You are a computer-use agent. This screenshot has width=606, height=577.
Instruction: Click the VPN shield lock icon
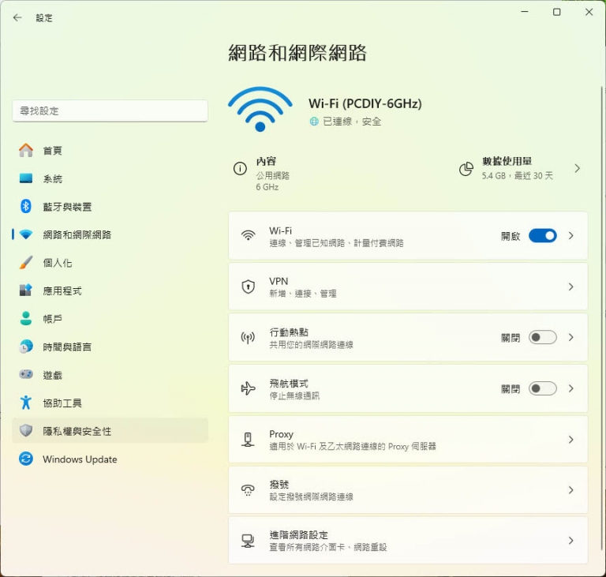[x=248, y=287]
